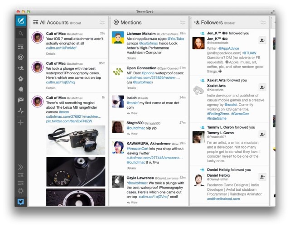The height and width of the screenshot is (227, 290).
Task: View conversation under Sfagts500's mention
Action: click(132, 134)
